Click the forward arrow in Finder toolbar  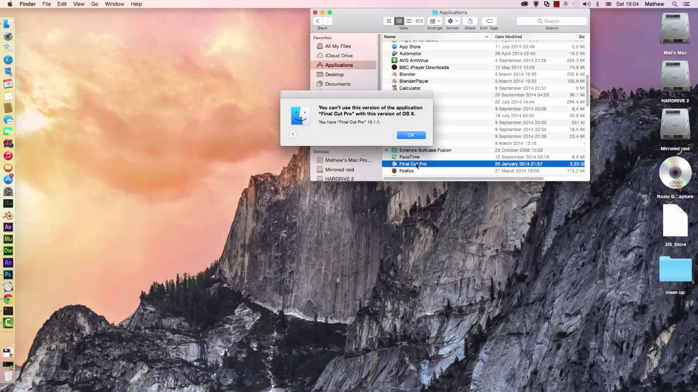pos(327,21)
